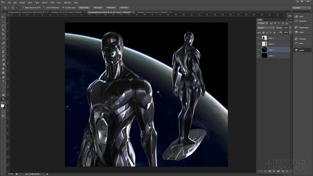
Task: Uncheck the Scrubby Zoom checkbox
Action: (x=63, y=8)
